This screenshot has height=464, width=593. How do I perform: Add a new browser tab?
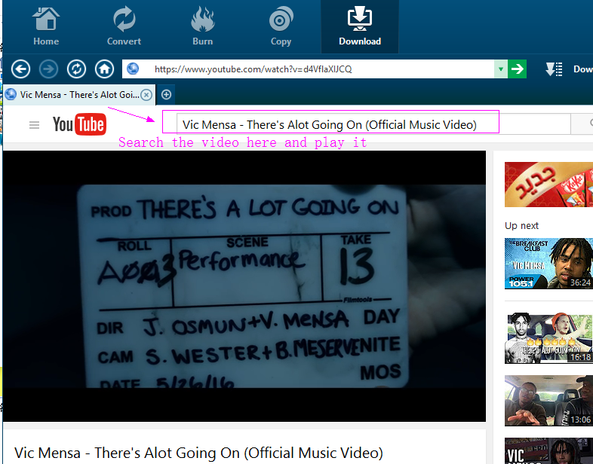pyautogui.click(x=167, y=94)
